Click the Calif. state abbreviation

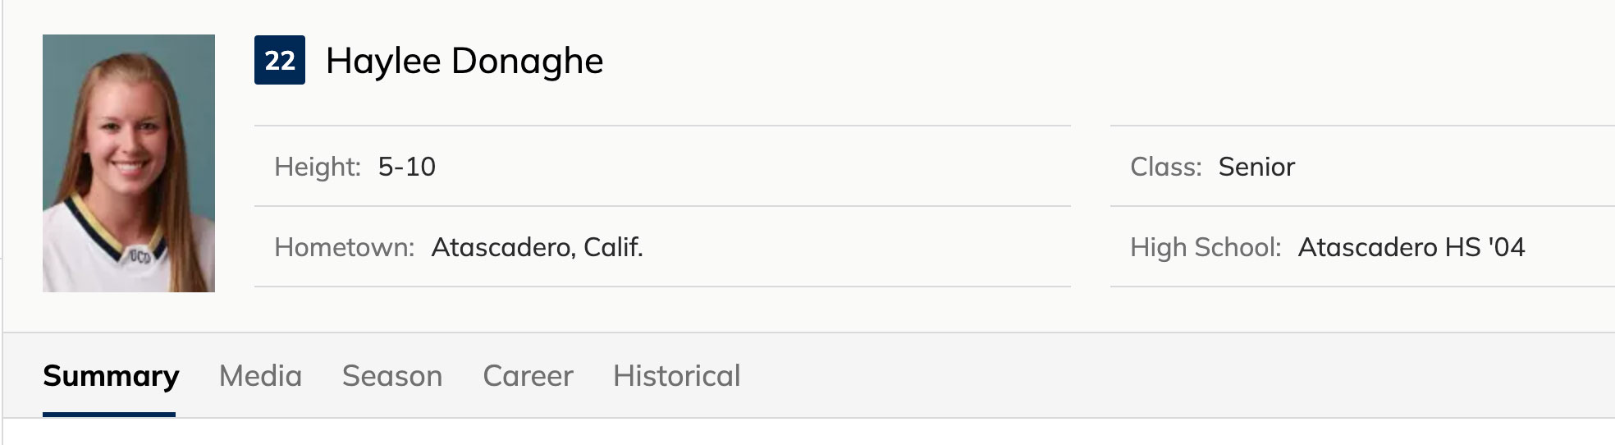pos(613,247)
